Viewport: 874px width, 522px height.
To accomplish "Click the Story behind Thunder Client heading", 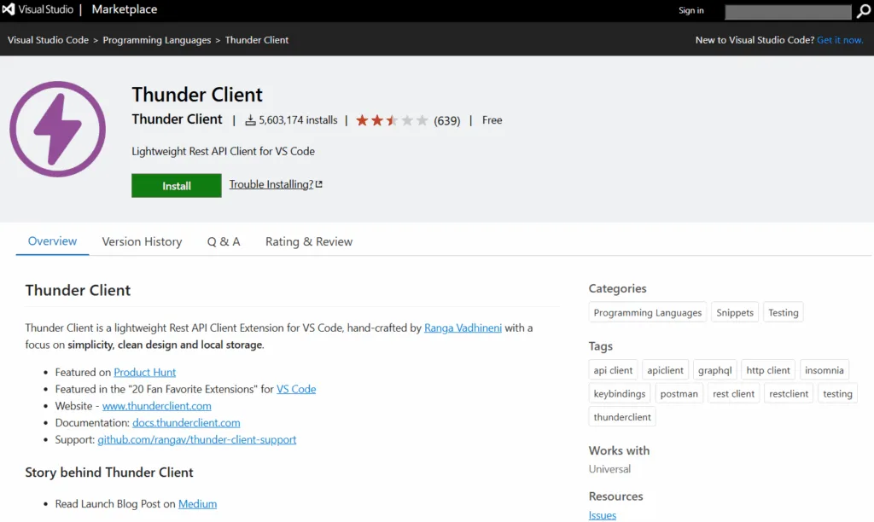I will [x=108, y=473].
